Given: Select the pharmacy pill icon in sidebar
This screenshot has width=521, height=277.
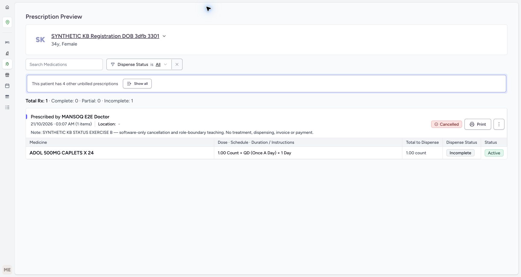Looking at the screenshot, I should coord(7,64).
